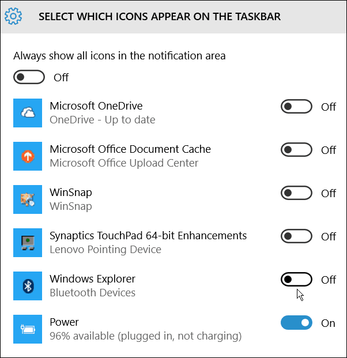Click the Power 96% available status text
Screen dimensions: 347x358
146,336
